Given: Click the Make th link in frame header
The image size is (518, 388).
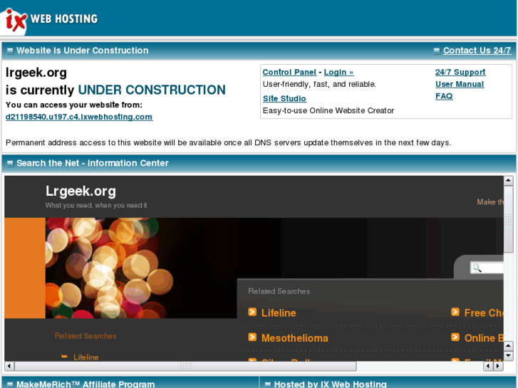Looking at the screenshot, I should click(490, 201).
